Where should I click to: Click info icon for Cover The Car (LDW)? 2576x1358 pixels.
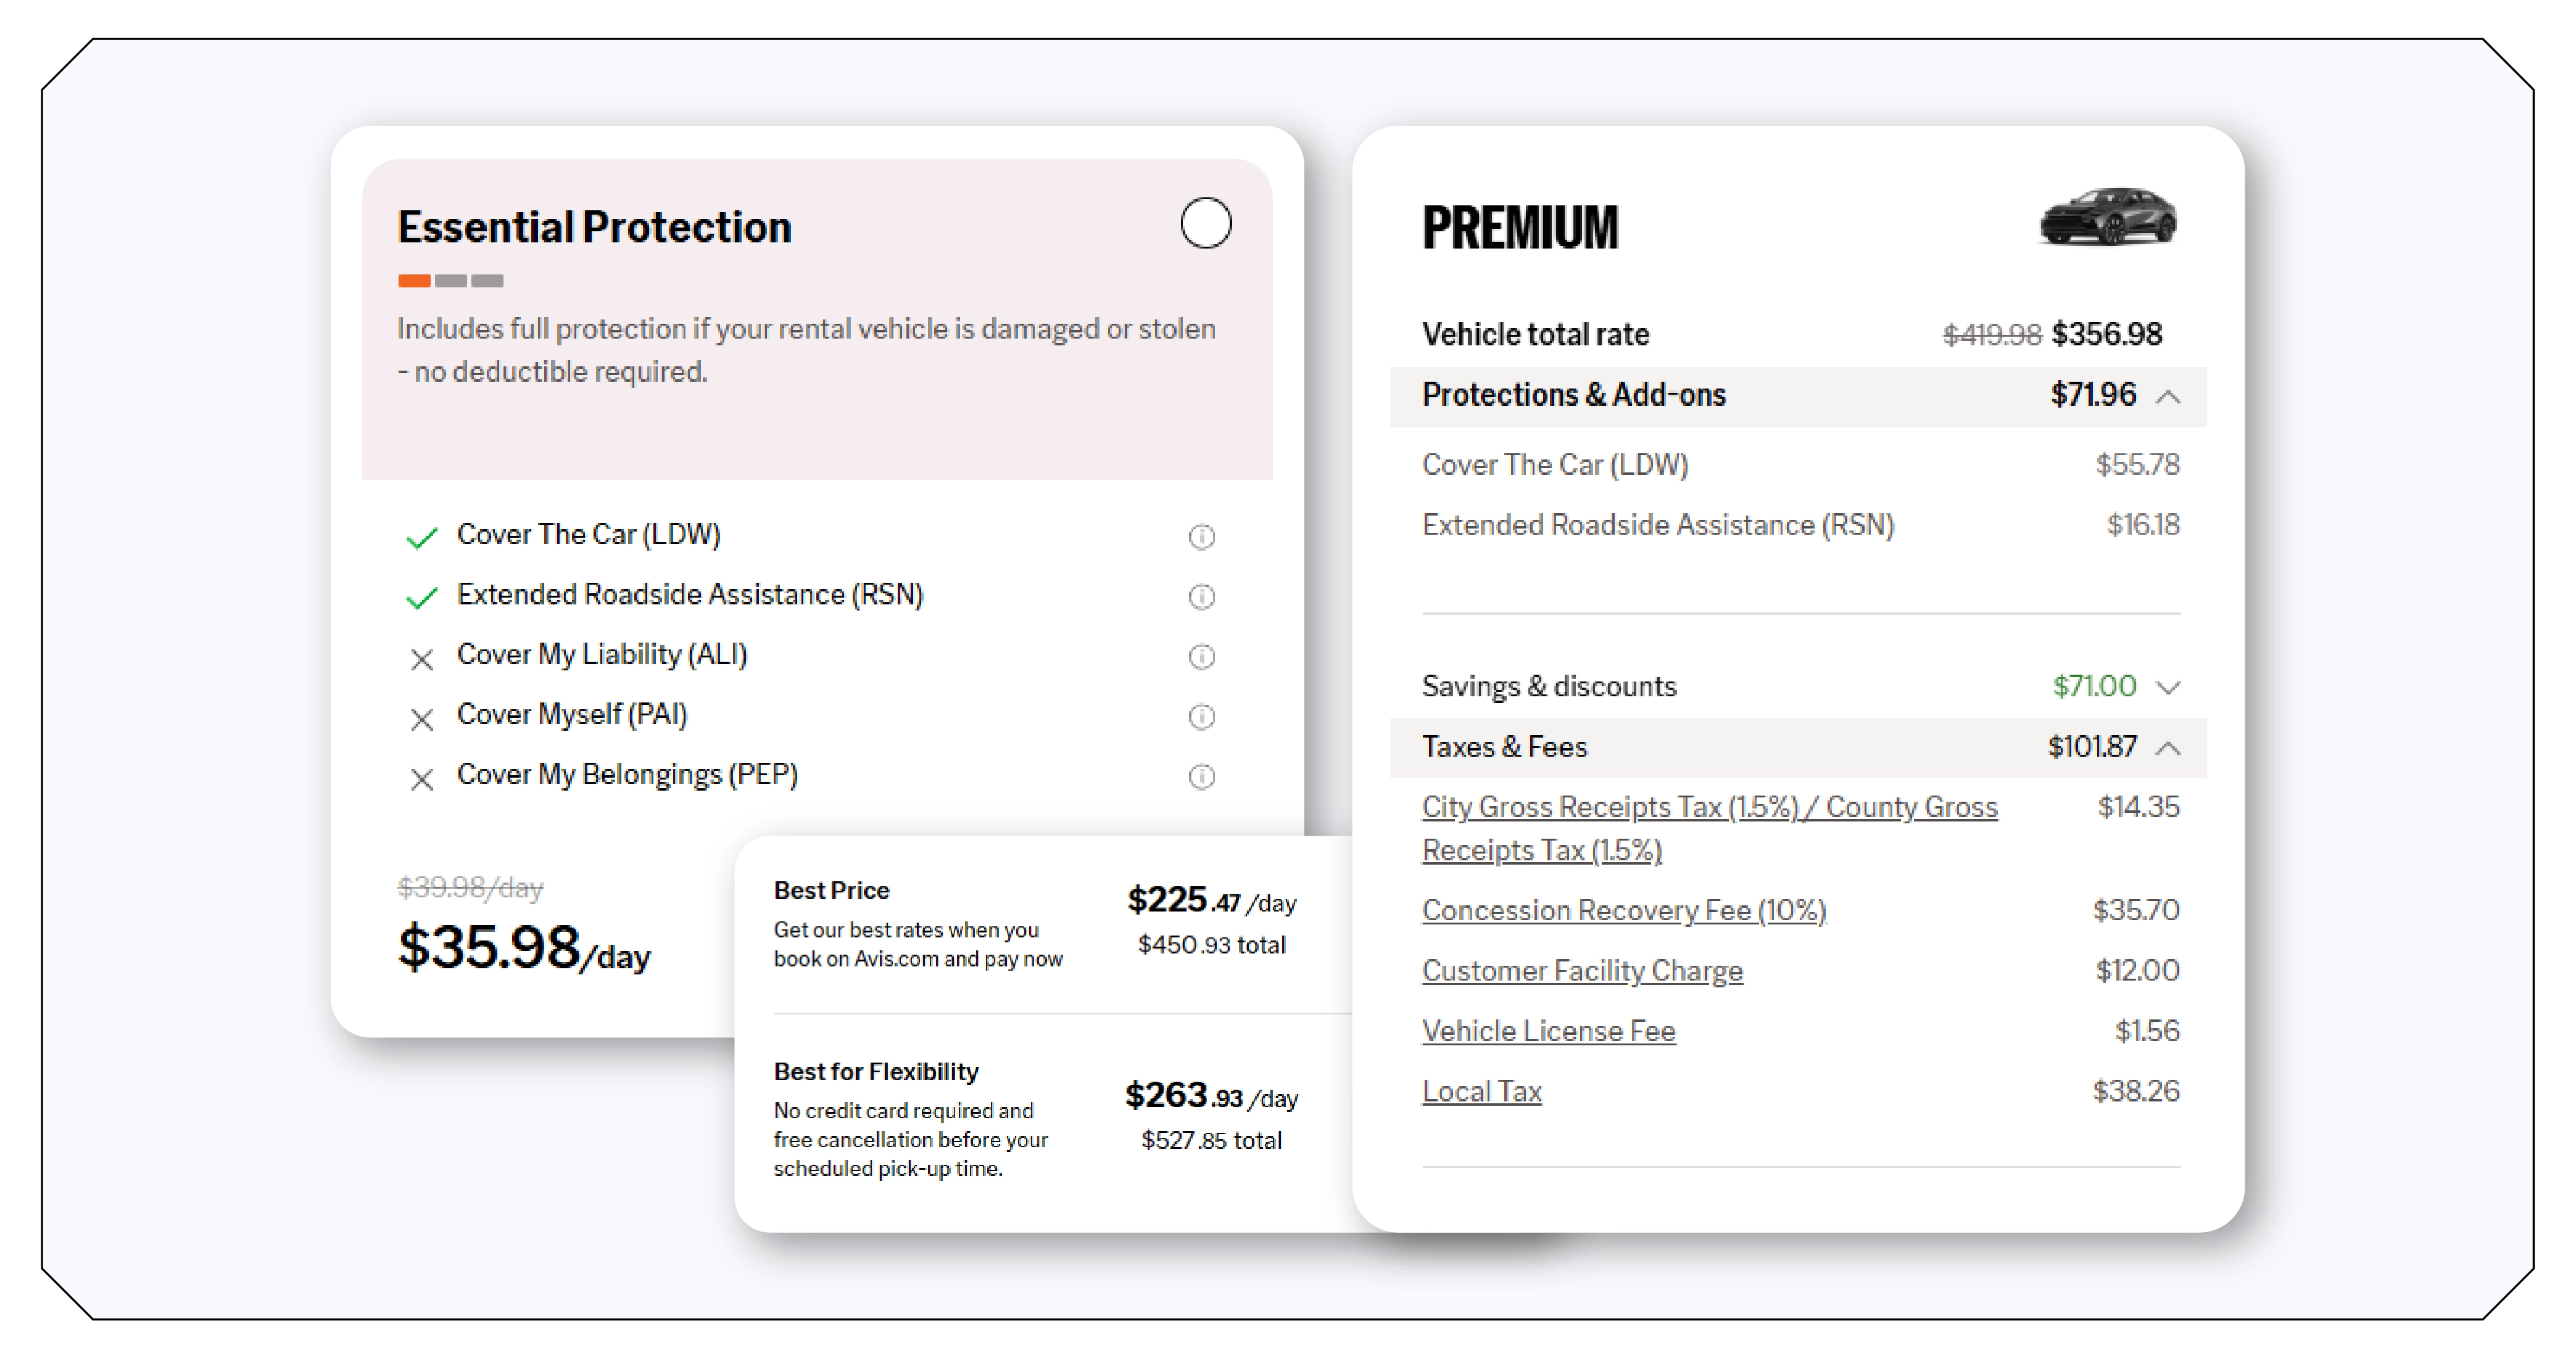tap(1201, 537)
